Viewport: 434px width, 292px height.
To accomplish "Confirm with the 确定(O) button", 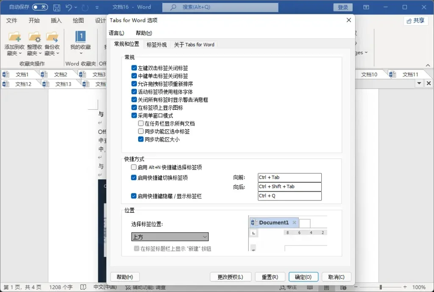I will pyautogui.click(x=303, y=277).
